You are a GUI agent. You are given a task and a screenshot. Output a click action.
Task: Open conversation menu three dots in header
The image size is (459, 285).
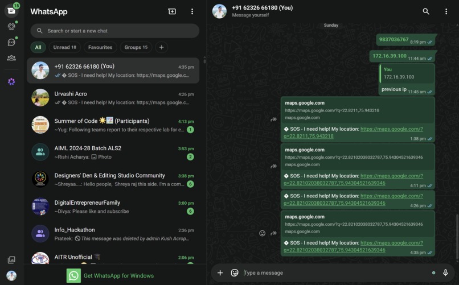tap(446, 11)
